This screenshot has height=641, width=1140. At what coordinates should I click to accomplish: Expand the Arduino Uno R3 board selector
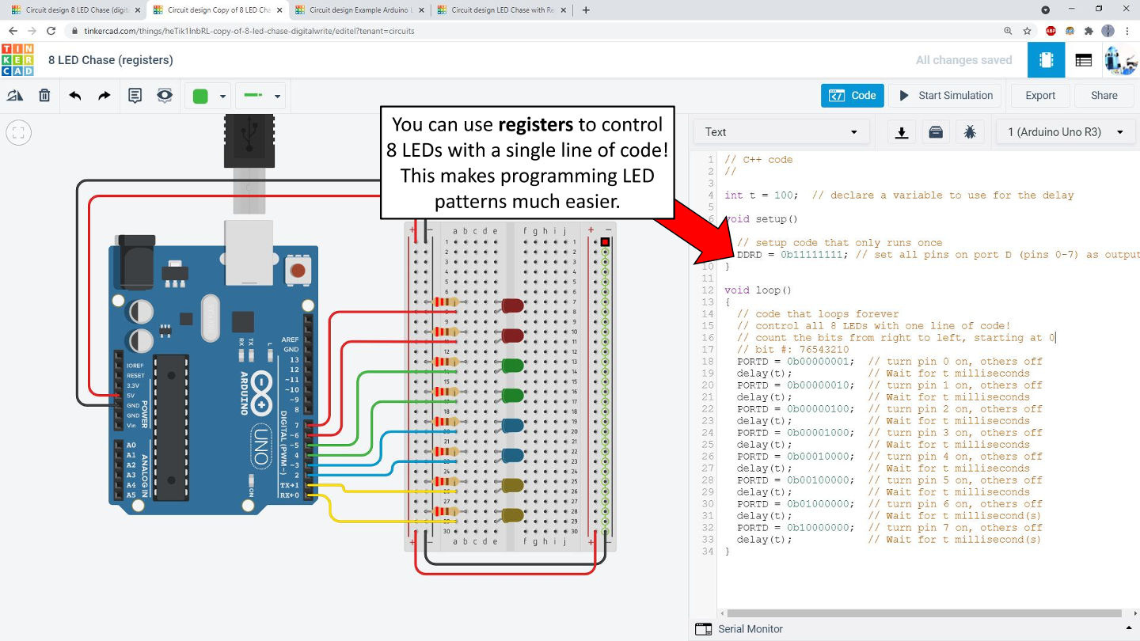tap(1066, 132)
